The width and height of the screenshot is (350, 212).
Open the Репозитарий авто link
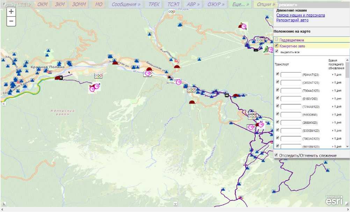pos(292,20)
